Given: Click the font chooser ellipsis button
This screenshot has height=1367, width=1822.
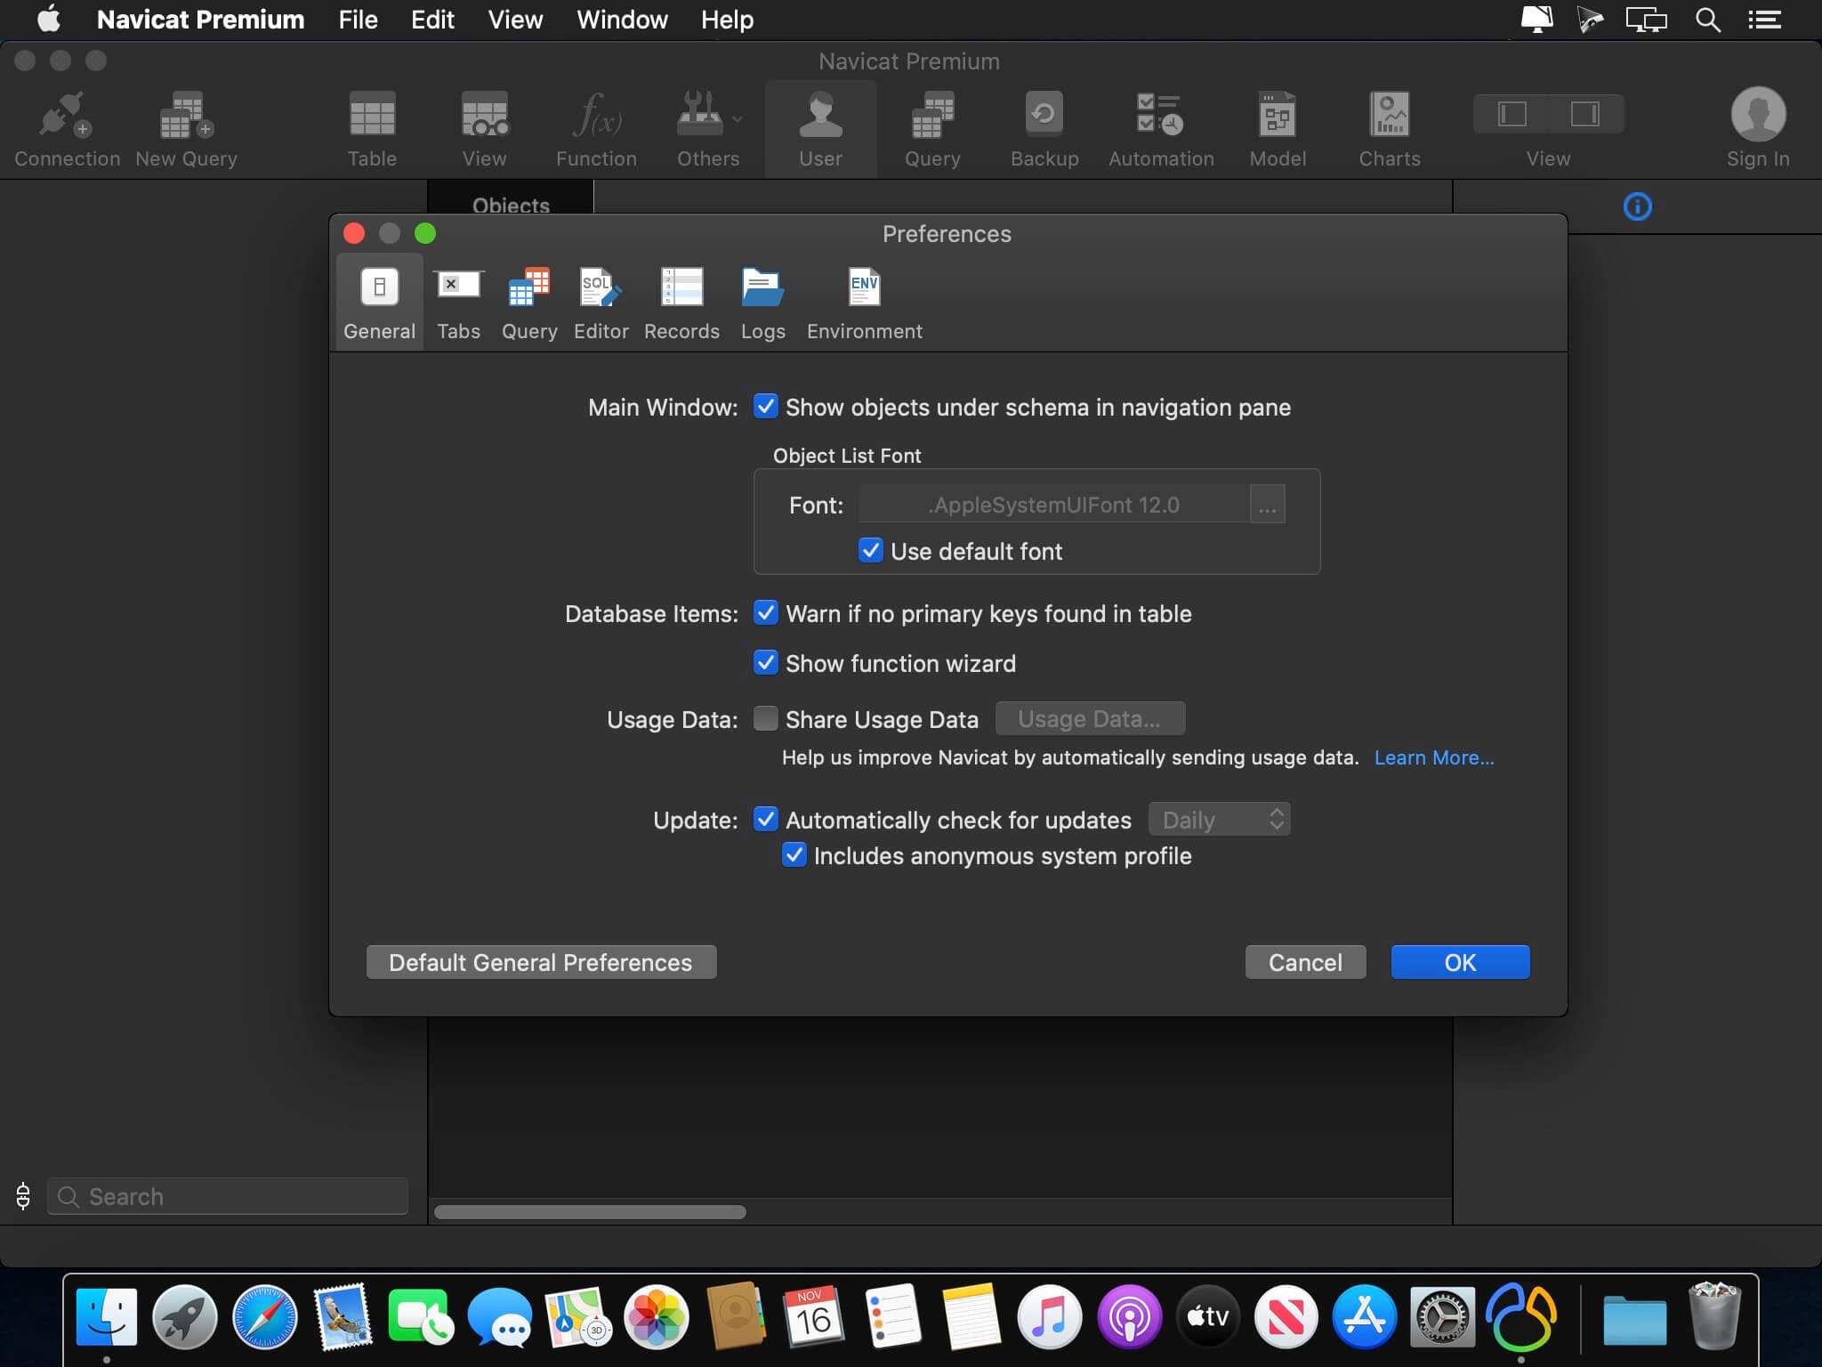Looking at the screenshot, I should coord(1267,506).
